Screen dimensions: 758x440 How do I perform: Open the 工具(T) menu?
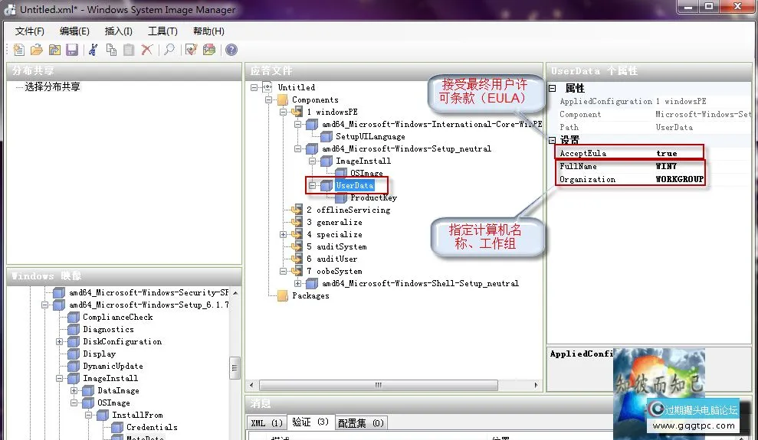tap(162, 31)
